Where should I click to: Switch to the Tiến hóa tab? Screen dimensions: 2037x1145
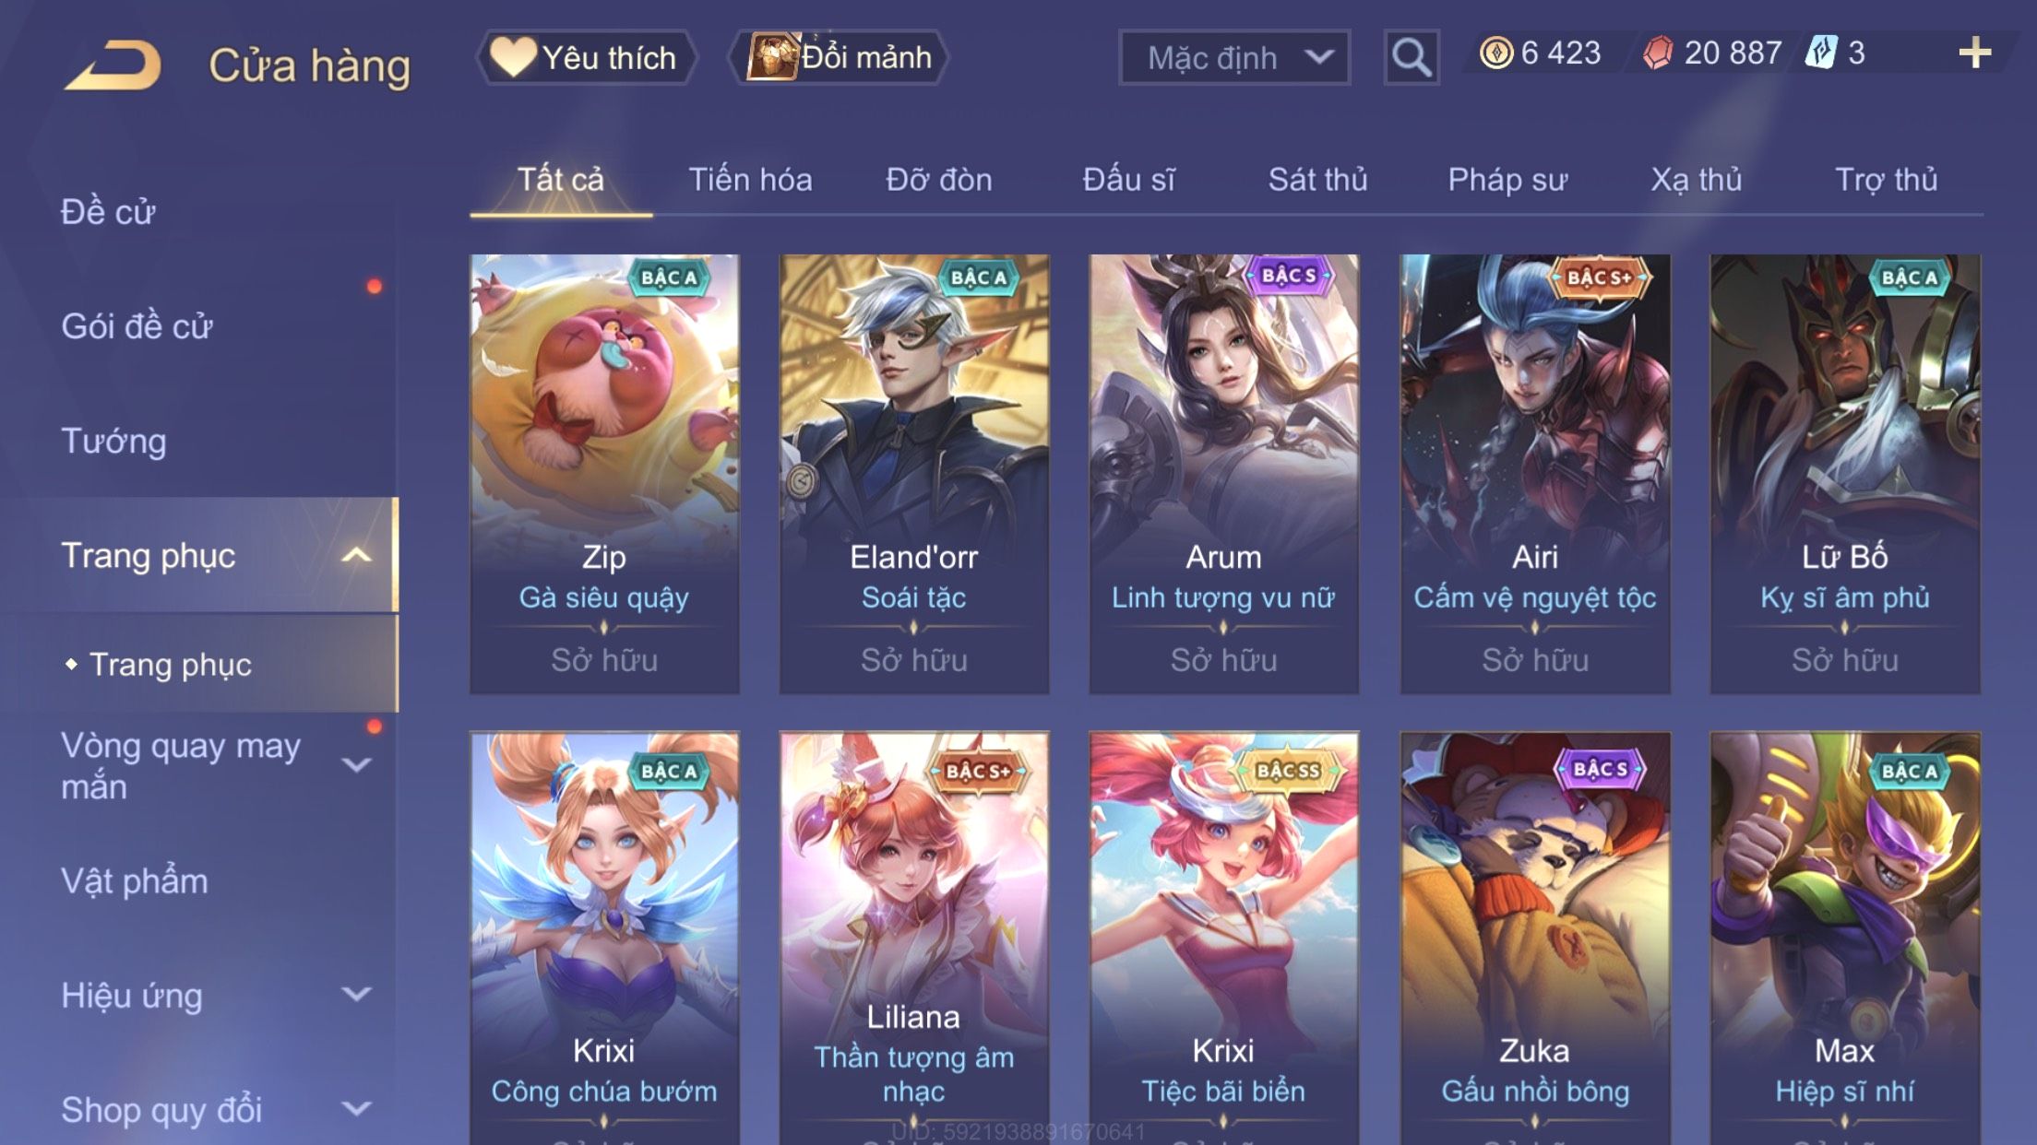click(750, 179)
